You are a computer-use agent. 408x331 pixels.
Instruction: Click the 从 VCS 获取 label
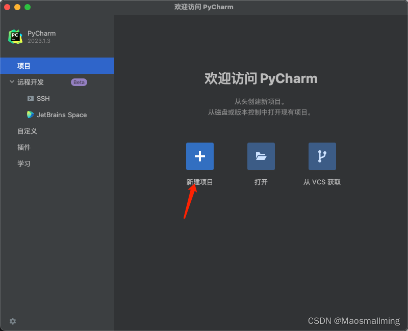click(x=322, y=182)
